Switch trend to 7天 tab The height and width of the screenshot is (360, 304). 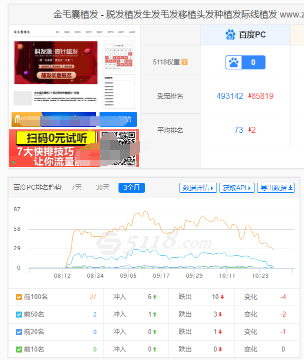point(76,187)
